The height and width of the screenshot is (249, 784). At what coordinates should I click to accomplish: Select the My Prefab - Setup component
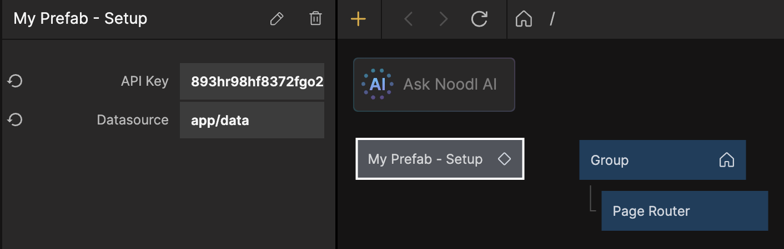(x=425, y=159)
